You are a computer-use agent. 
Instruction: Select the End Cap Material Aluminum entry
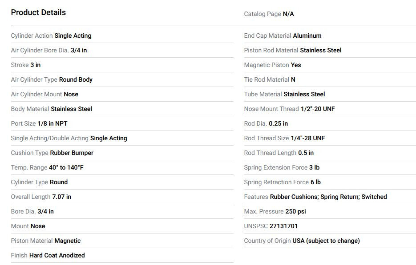pyautogui.click(x=283, y=36)
